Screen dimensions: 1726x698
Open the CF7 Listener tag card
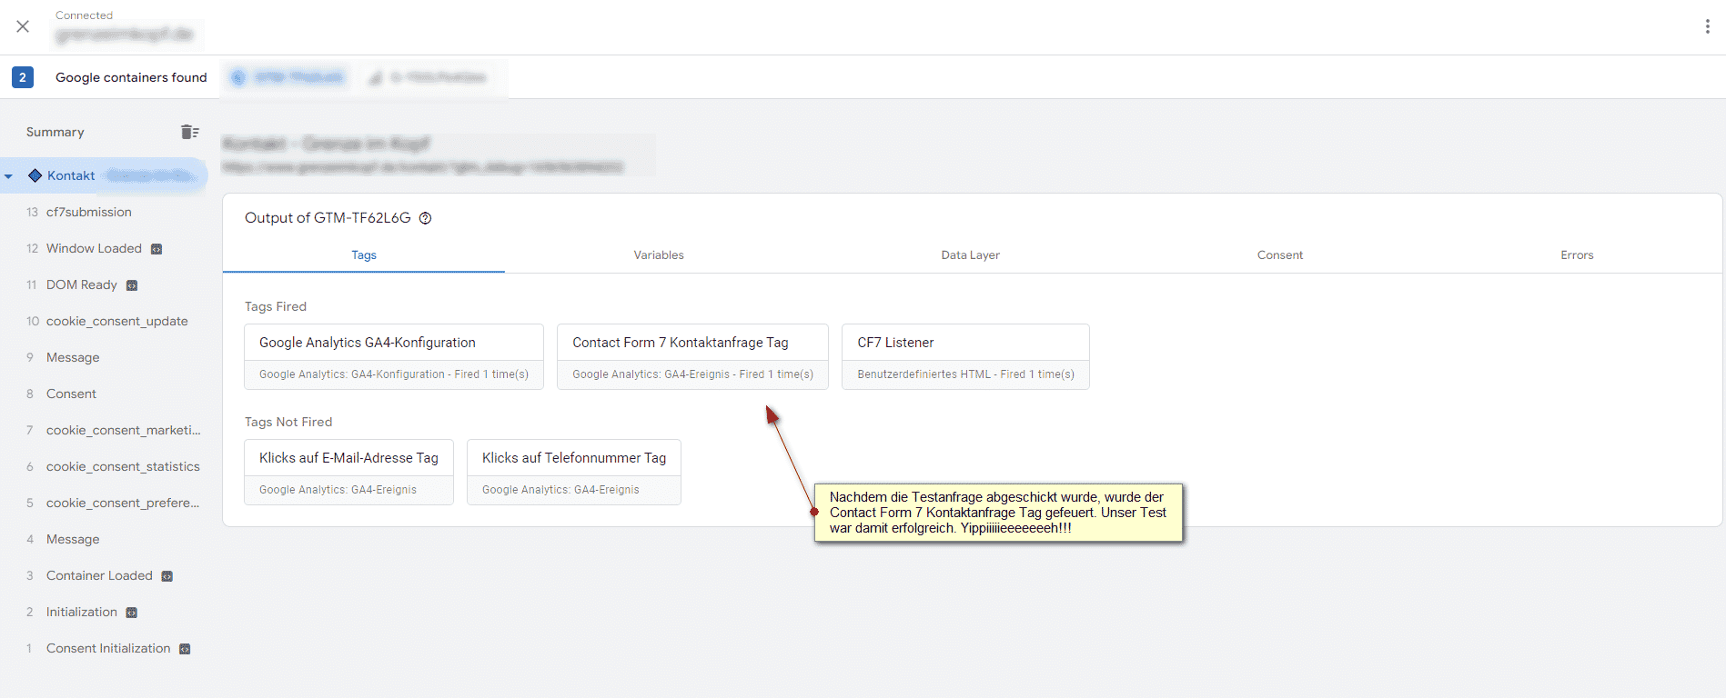pyautogui.click(x=965, y=357)
